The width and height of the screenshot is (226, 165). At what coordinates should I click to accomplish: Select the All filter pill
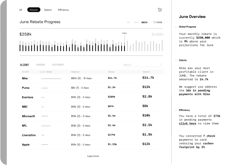point(20,10)
